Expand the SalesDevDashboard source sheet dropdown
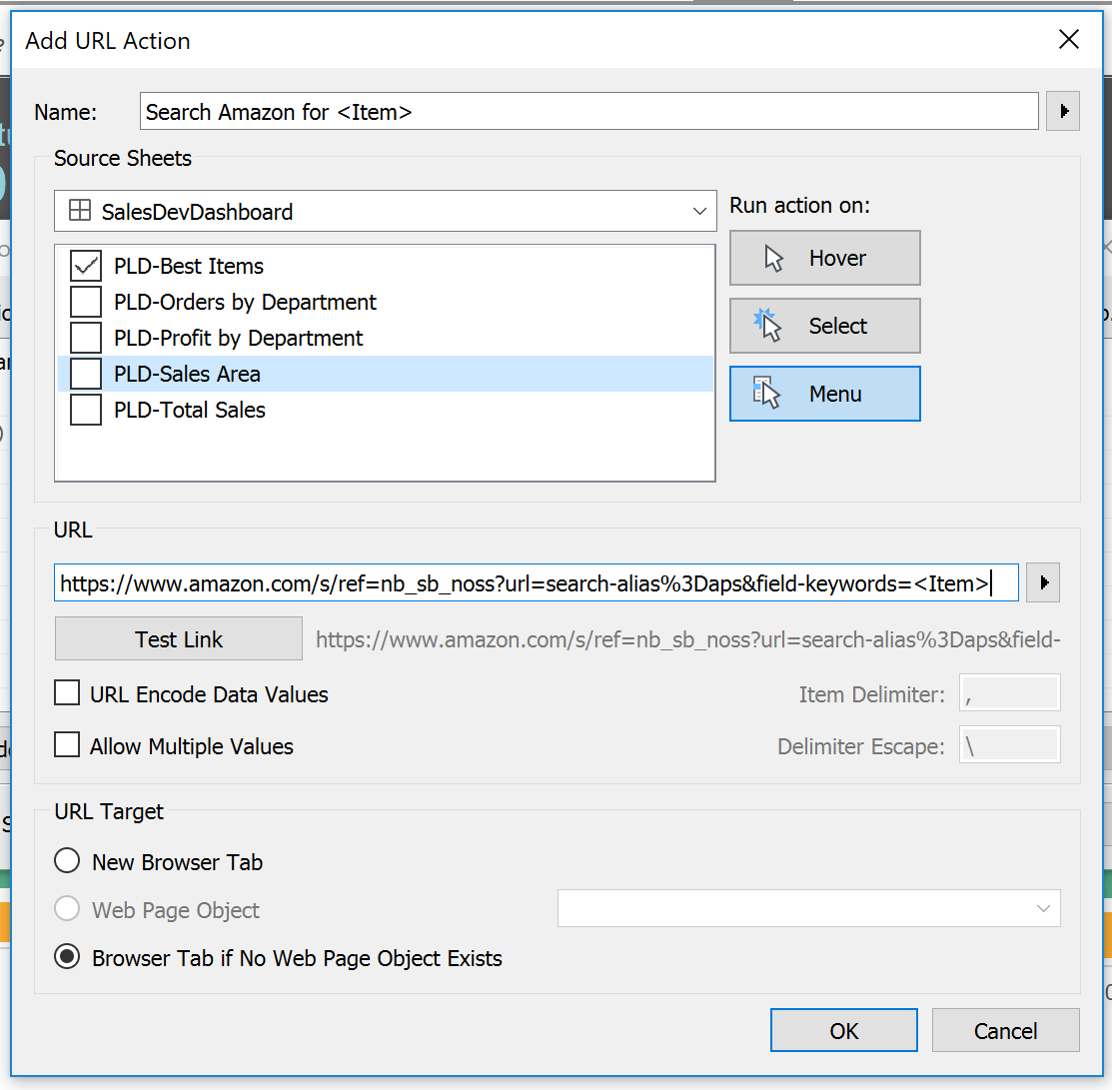 point(699,212)
